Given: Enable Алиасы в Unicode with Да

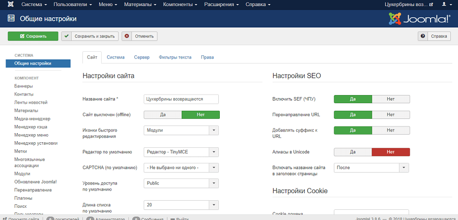Looking at the screenshot, I should tap(353, 152).
